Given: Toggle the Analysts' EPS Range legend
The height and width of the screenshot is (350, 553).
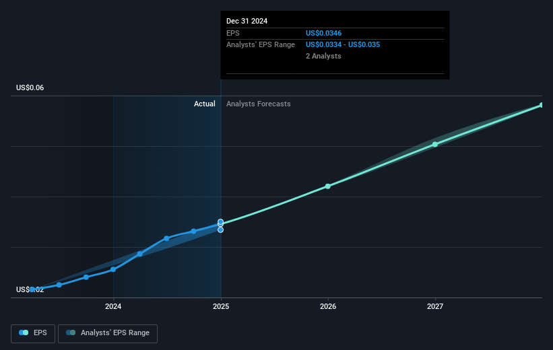Looking at the screenshot, I should point(108,333).
